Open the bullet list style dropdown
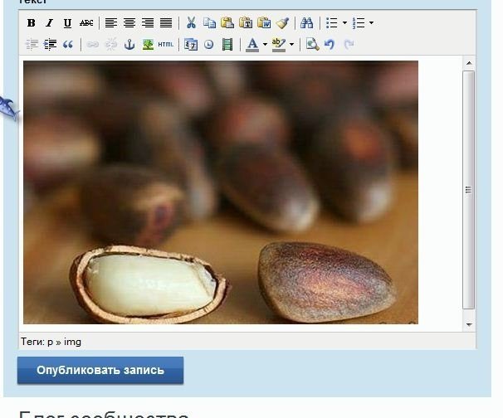Viewport: 503px width, 418px height. (344, 23)
